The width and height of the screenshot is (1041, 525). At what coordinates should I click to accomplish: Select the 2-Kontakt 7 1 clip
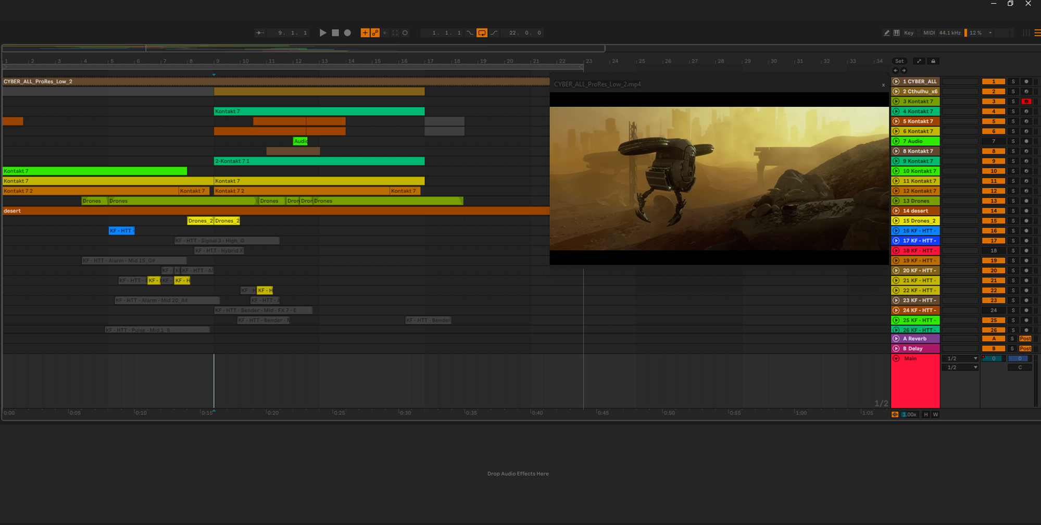(x=319, y=161)
